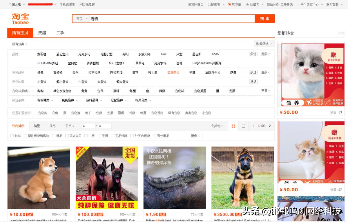Open the 价格 price sort dropdown
348x222 pixels.
pyautogui.click(x=70, y=126)
